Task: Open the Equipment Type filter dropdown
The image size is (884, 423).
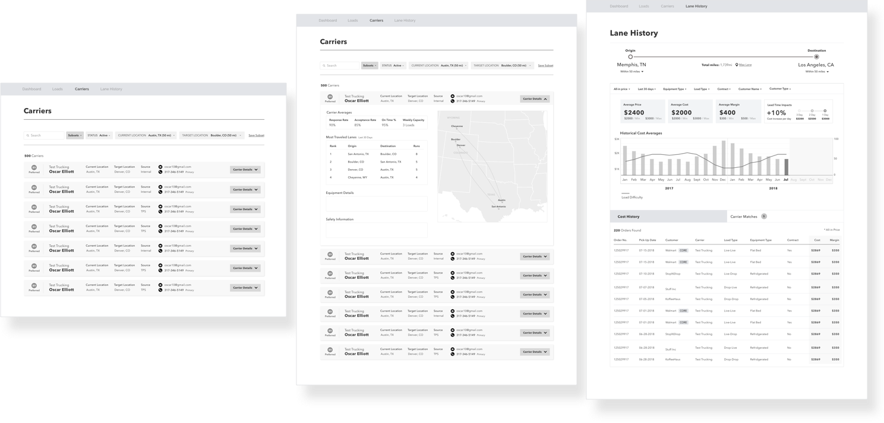Action: coord(675,89)
